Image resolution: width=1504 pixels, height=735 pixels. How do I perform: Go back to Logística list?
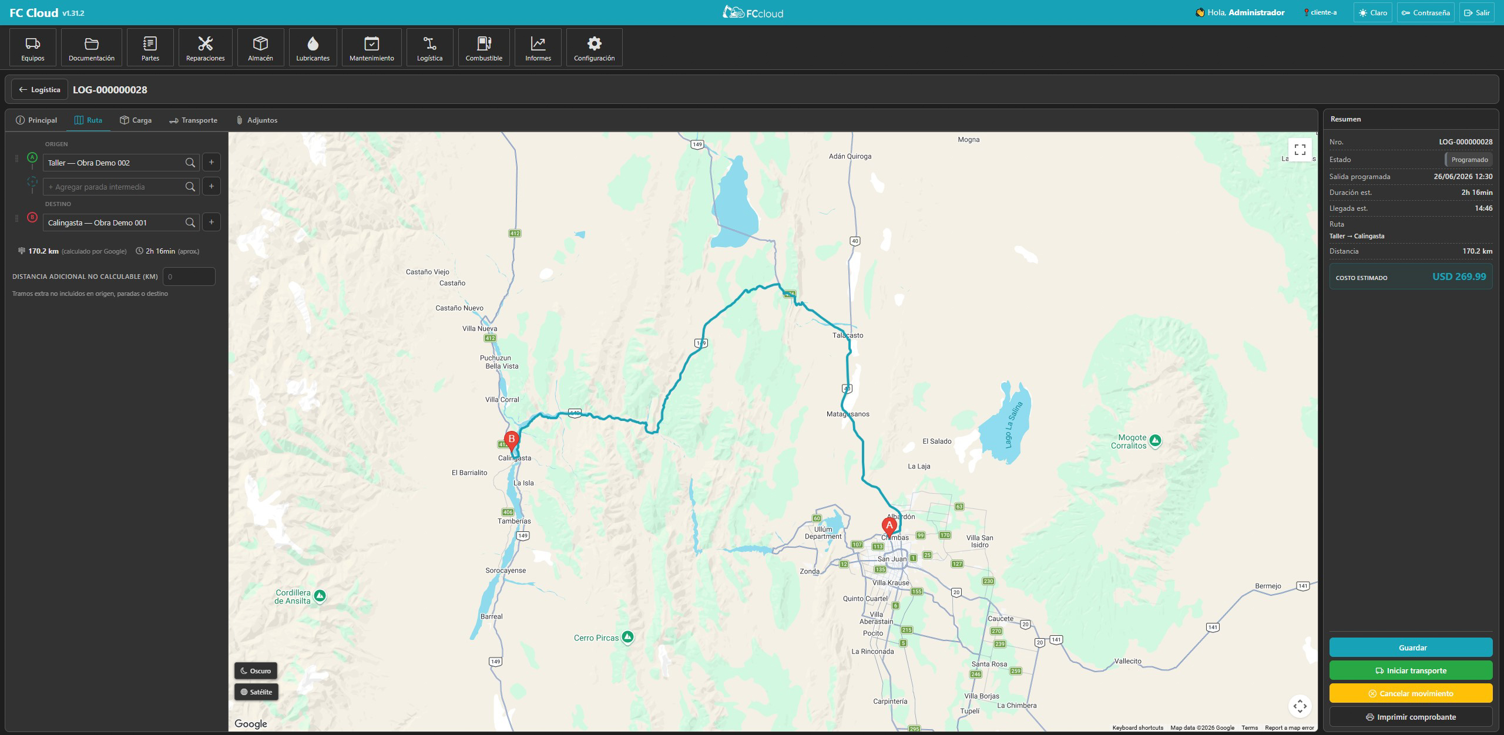pyautogui.click(x=39, y=90)
